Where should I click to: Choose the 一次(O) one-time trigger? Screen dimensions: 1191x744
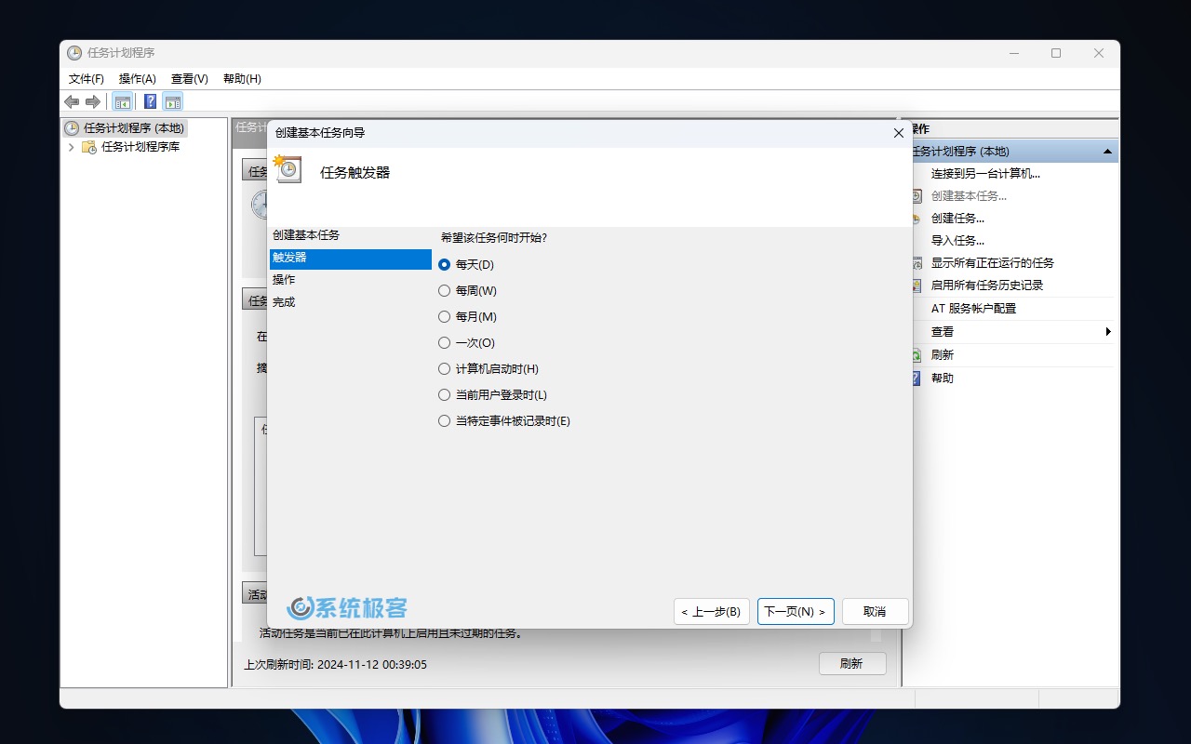tap(467, 343)
